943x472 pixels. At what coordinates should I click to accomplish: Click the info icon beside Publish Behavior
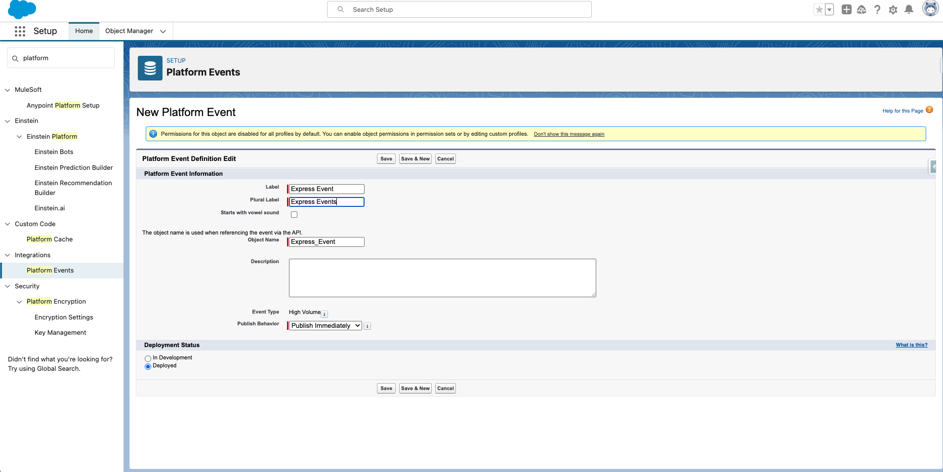click(x=368, y=326)
